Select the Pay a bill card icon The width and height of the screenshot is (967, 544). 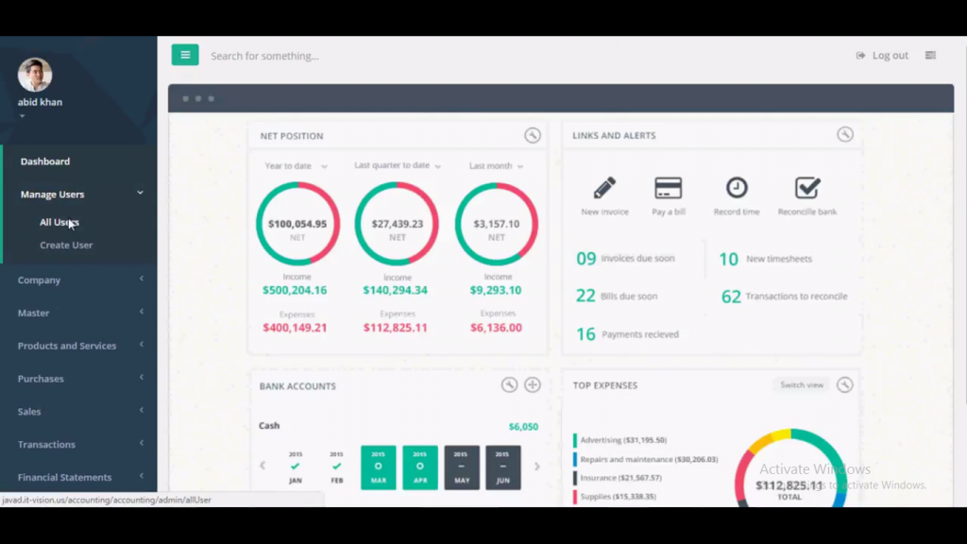(x=668, y=188)
